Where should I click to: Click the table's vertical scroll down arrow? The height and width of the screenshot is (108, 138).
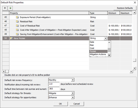click(134, 68)
